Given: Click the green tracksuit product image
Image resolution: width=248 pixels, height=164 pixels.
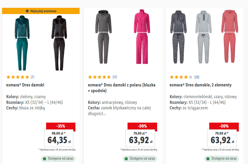Looking at the screenshot, I should (22, 43).
